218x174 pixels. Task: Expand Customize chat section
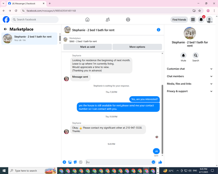pos(190,69)
